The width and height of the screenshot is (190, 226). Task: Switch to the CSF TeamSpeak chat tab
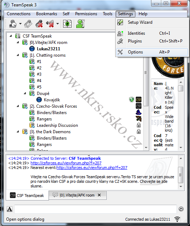click(x=27, y=195)
